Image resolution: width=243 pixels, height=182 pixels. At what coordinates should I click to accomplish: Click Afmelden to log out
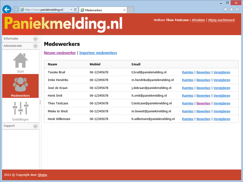point(198,20)
